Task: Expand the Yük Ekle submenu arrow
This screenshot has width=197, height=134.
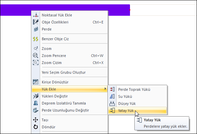Action: 105,89
